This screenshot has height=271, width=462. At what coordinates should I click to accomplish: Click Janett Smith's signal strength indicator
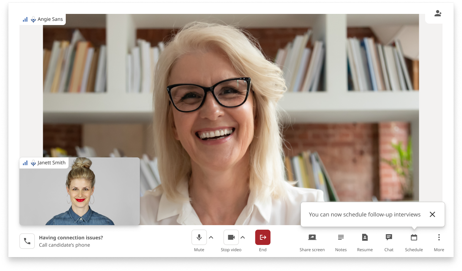pos(25,163)
